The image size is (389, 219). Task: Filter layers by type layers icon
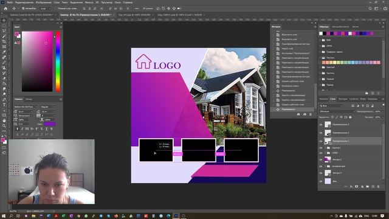(363, 106)
